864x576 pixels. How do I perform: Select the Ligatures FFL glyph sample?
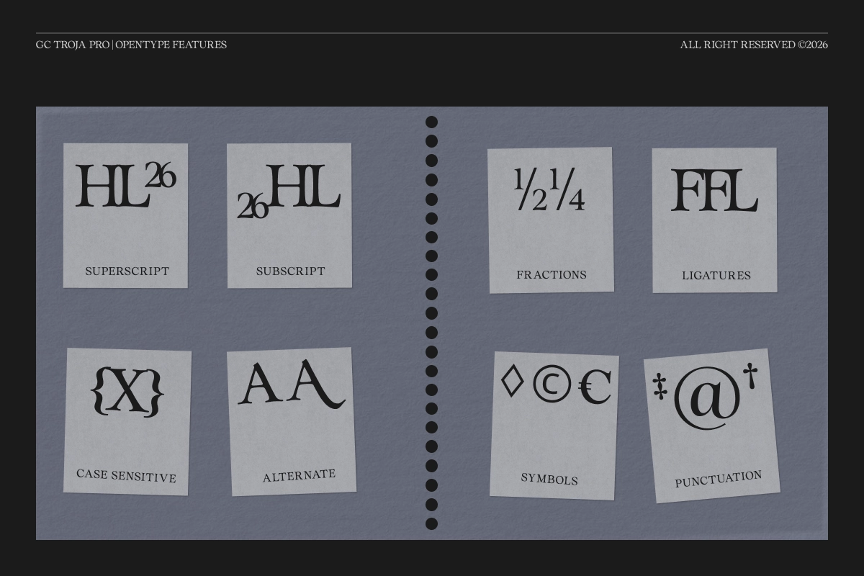point(714,191)
